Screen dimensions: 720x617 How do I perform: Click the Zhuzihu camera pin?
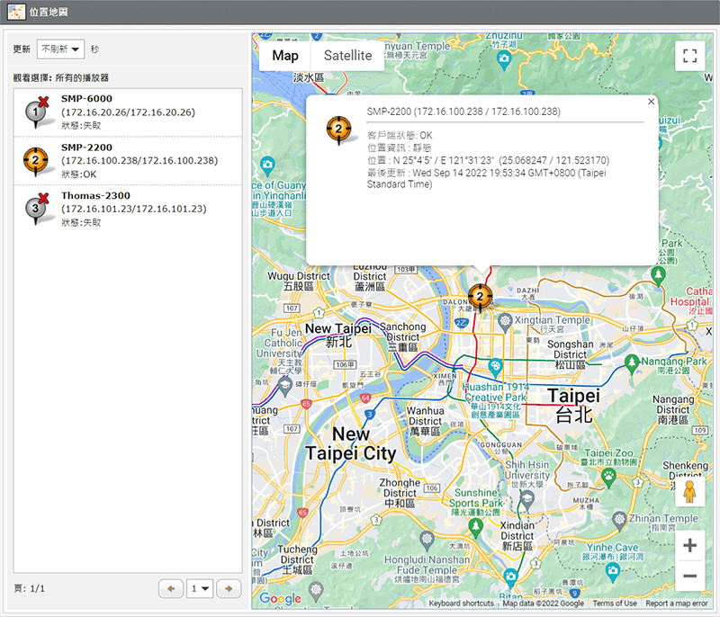click(x=504, y=58)
